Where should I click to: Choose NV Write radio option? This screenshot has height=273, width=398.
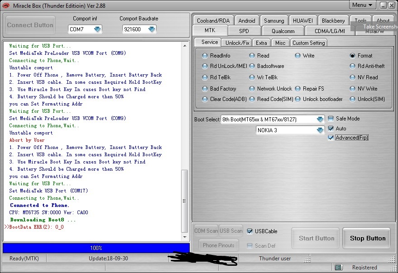[352, 89]
